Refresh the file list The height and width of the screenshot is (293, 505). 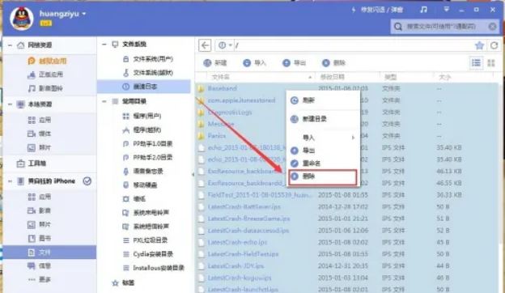[x=494, y=45]
